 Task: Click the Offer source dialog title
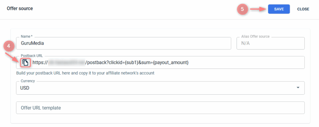pyautogui.click(x=20, y=8)
